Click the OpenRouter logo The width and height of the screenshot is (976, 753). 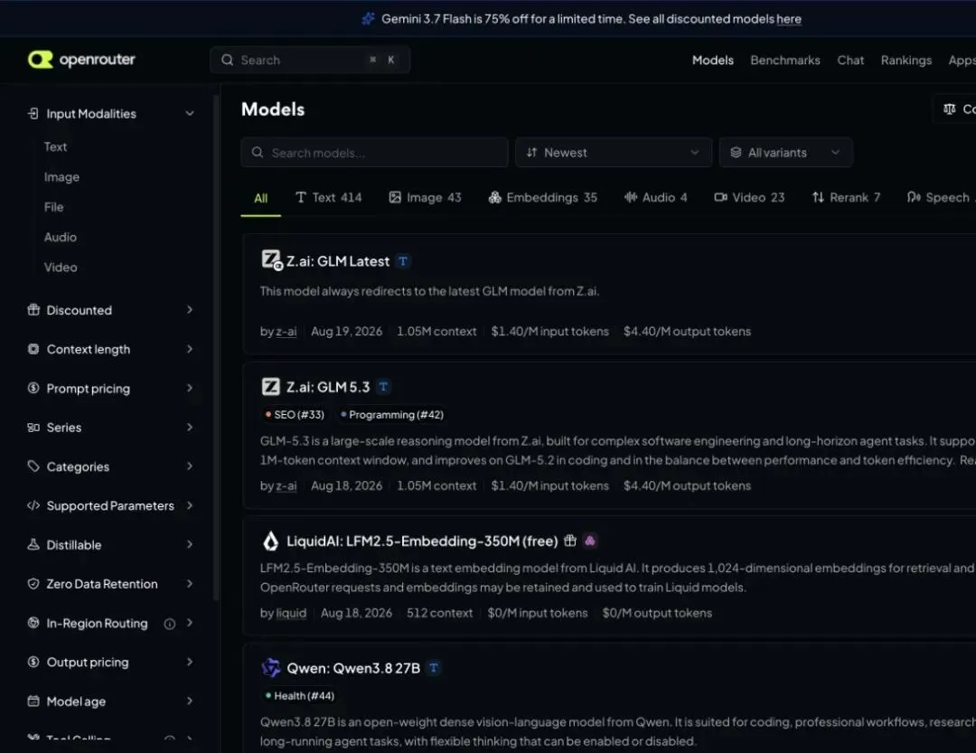(x=81, y=60)
